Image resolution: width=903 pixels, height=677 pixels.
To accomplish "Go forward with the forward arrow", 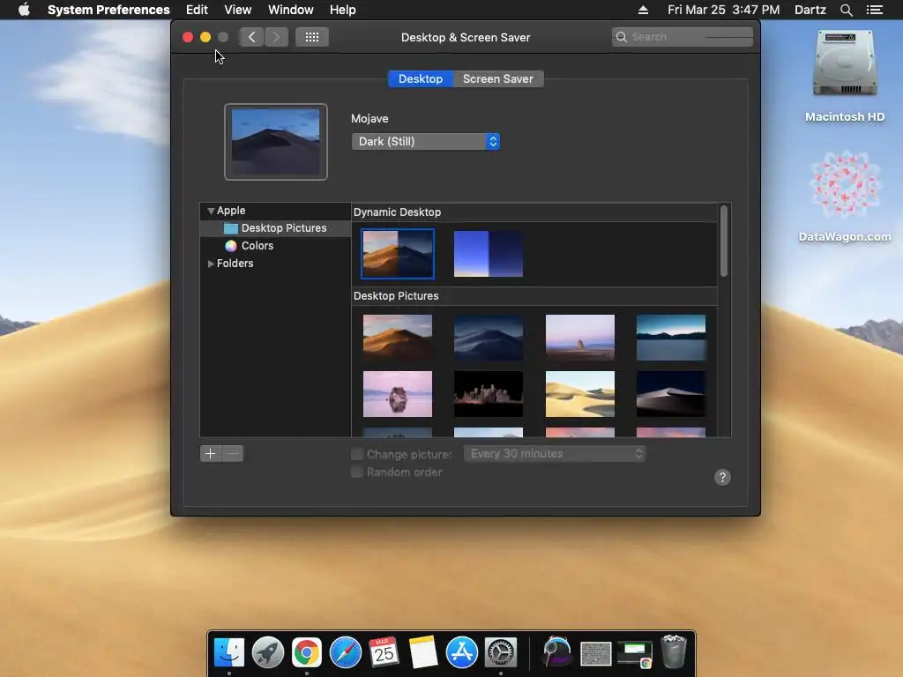I will point(276,37).
